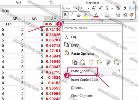Open Borders dropdown arrow

tap(112, 15)
